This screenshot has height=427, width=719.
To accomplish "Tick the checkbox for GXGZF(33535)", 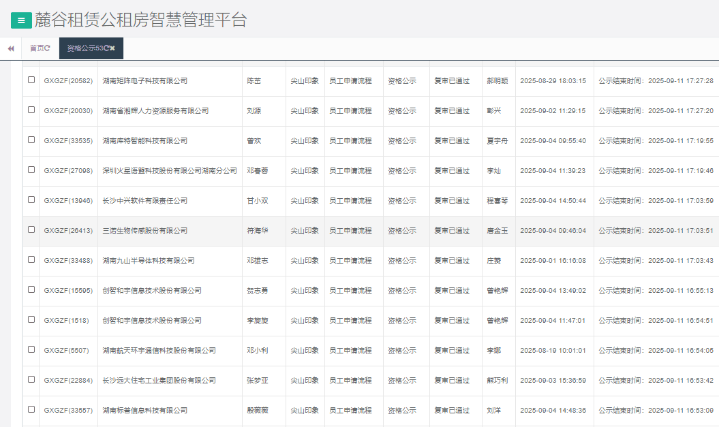I will [31, 140].
